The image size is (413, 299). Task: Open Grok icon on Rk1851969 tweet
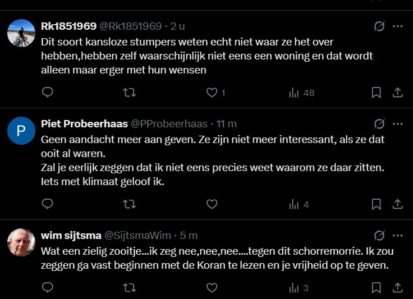(x=379, y=26)
